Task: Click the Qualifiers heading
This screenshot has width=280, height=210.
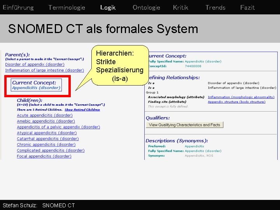Action: (158, 118)
